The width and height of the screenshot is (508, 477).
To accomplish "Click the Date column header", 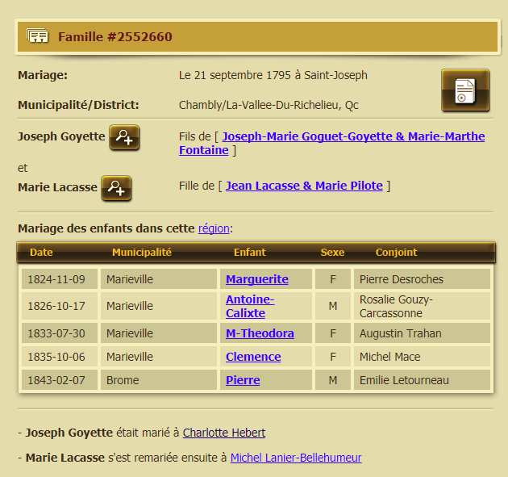I will pos(41,253).
